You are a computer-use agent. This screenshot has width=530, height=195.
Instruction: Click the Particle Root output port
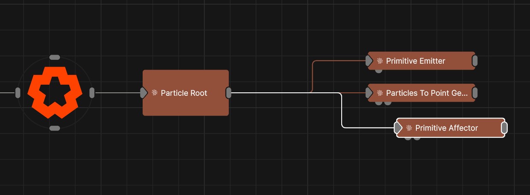point(228,92)
